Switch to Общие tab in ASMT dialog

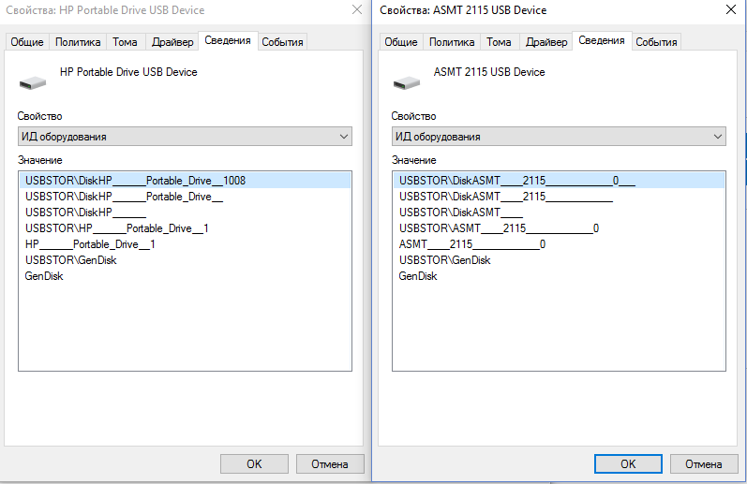[401, 42]
